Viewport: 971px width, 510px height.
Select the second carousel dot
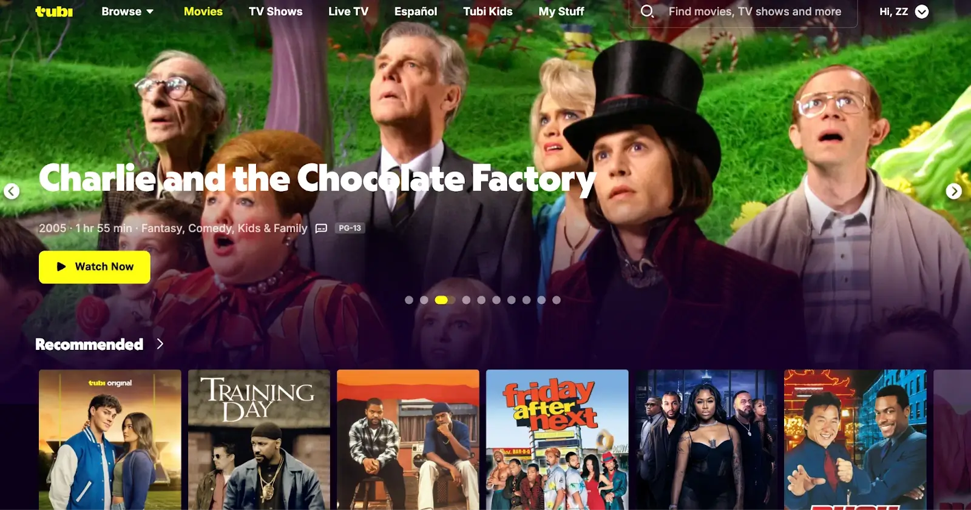click(424, 300)
